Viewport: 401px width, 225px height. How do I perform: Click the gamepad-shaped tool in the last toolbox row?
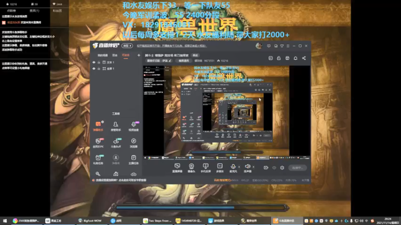coord(133,174)
